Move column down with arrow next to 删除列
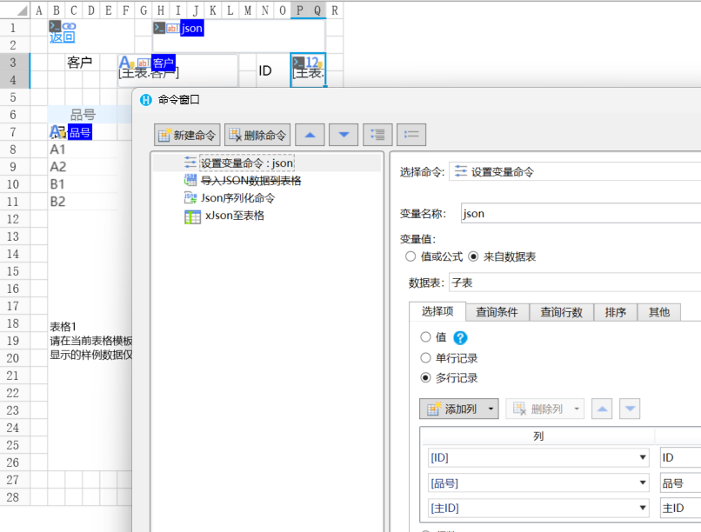Viewport: 701px width, 532px height. point(630,409)
